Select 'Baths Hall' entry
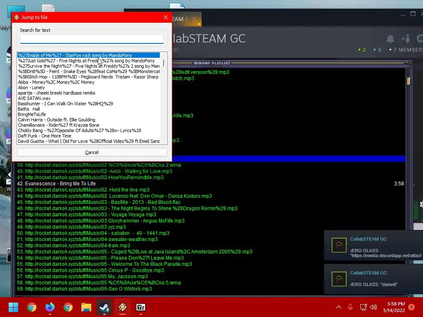423x317 pixels. (89, 109)
